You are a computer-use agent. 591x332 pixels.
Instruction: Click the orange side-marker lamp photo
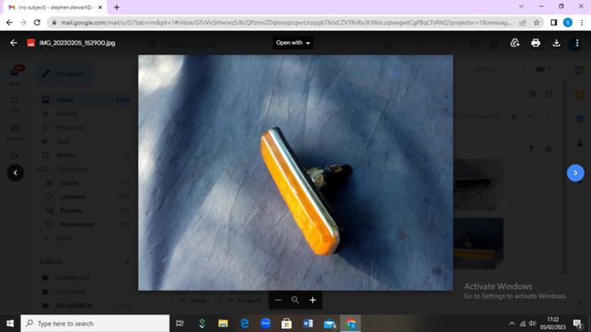point(295,173)
